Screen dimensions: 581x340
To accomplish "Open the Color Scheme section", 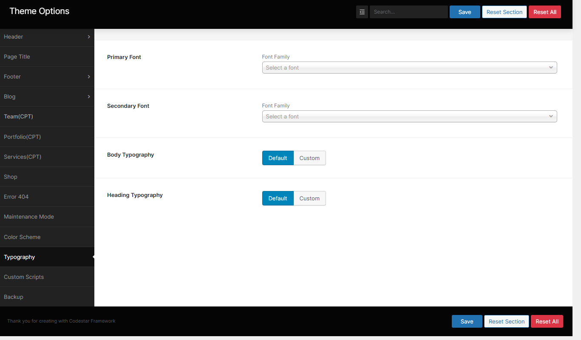I will (22, 237).
